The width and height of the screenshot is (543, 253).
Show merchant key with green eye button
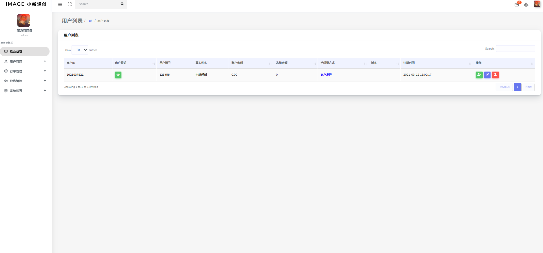[x=118, y=75]
